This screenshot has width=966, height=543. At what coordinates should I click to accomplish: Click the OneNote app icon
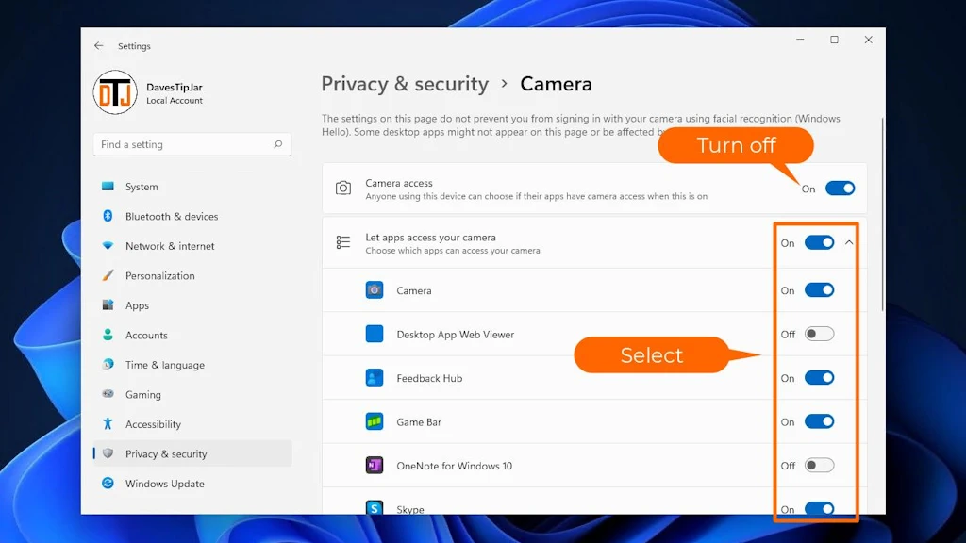(x=374, y=466)
